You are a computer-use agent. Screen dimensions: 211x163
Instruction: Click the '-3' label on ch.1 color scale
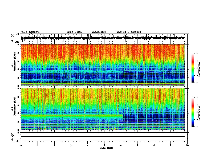(197, 54)
